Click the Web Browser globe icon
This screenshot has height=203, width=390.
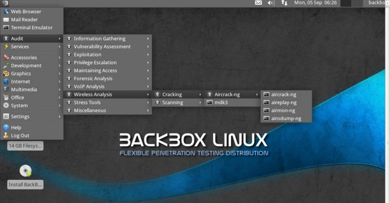6,12
